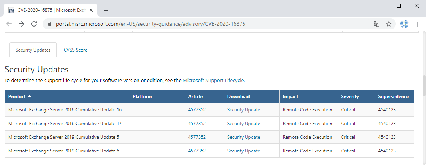Viewport: 426px width, 165px height.
Task: Click Critical severity in the 2019 CU 5 row
Action: click(x=348, y=137)
